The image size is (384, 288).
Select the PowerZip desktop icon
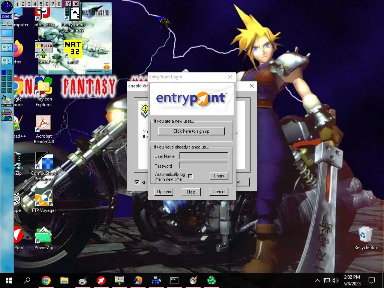[x=44, y=238]
